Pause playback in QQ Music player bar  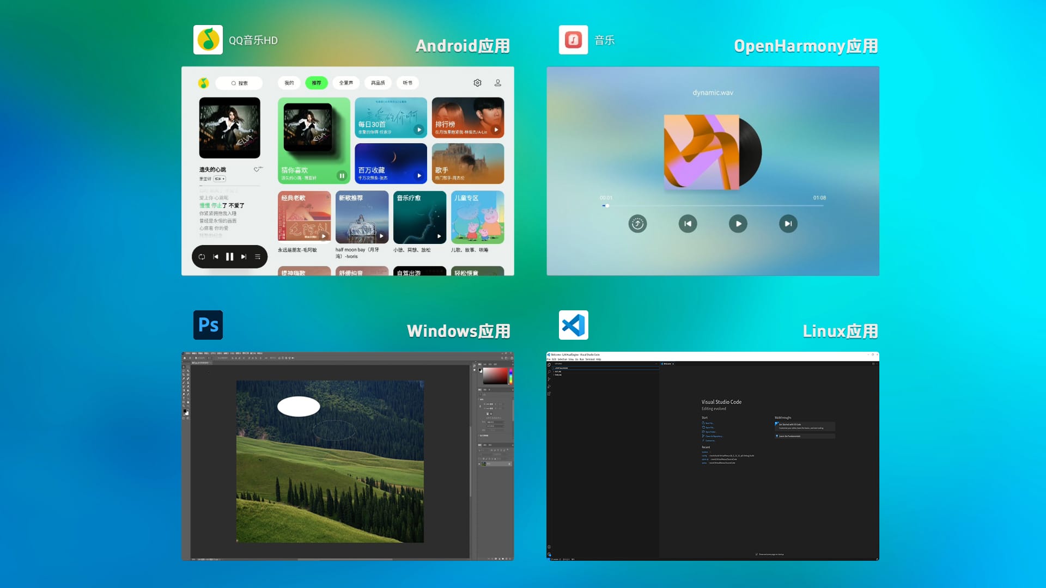point(229,256)
